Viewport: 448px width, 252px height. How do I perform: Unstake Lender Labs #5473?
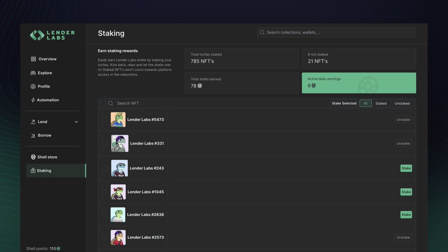(x=403, y=119)
